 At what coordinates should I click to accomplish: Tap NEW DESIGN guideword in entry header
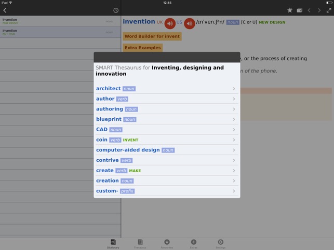point(272,22)
